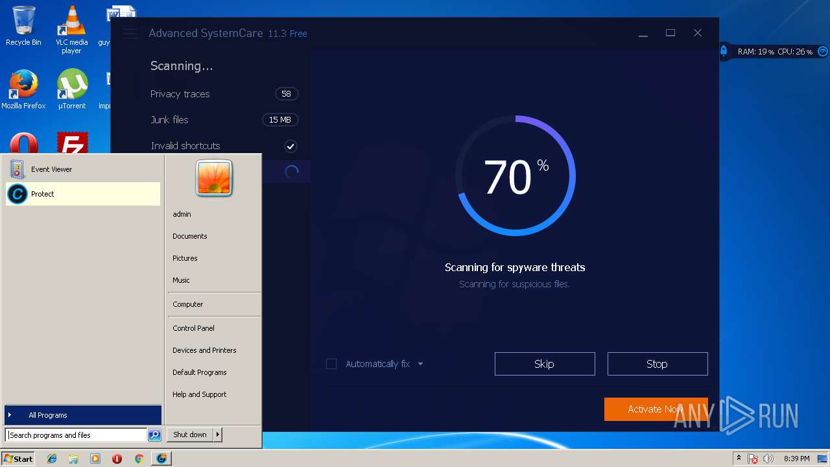Open Protect from Start menu
This screenshot has height=467, width=830.
click(x=83, y=194)
